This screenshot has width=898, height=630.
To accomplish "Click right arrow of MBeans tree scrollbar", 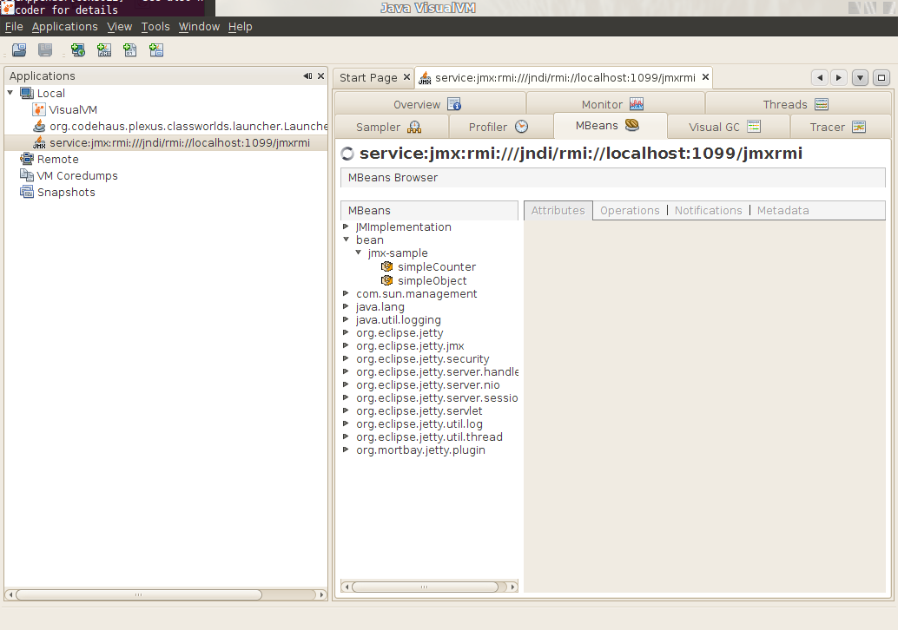I will [512, 587].
